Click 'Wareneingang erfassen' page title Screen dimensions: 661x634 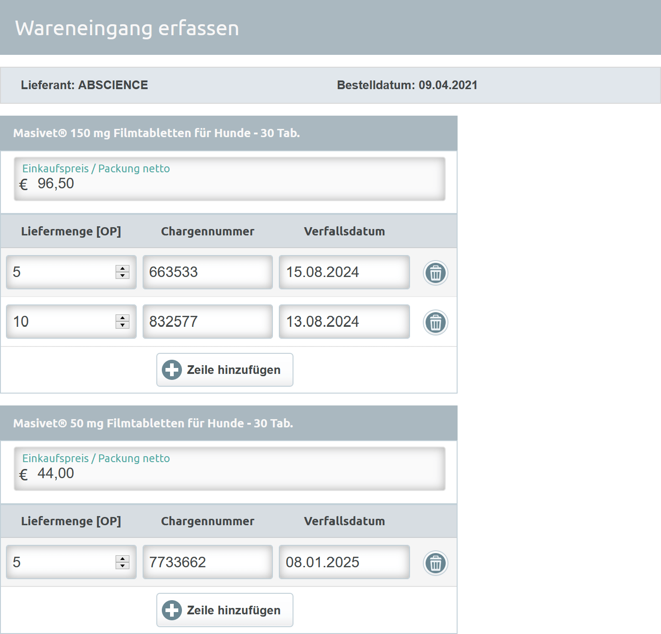pos(127,28)
